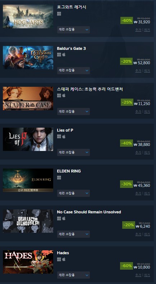Click the 제거 link for Baldur's Gate 3
The height and width of the screenshot is (284, 156).
coord(147,71)
